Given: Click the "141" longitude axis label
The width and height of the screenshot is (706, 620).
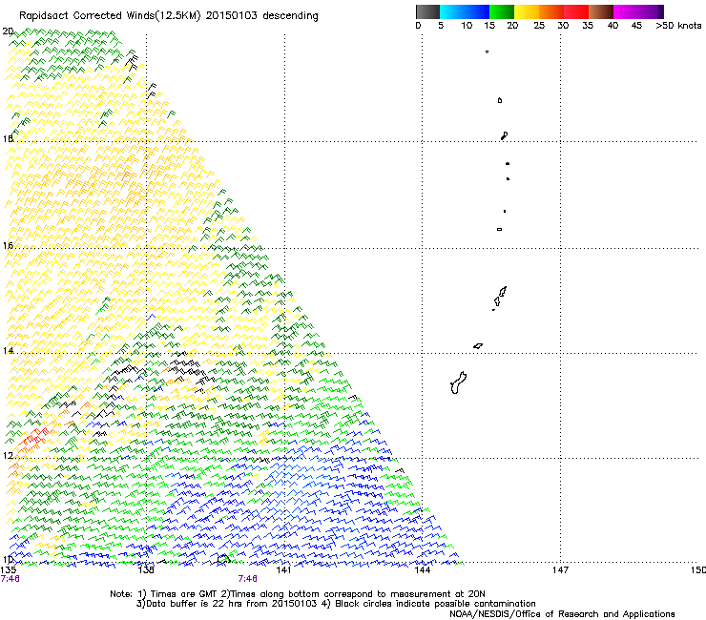Looking at the screenshot, I should pos(283,570).
